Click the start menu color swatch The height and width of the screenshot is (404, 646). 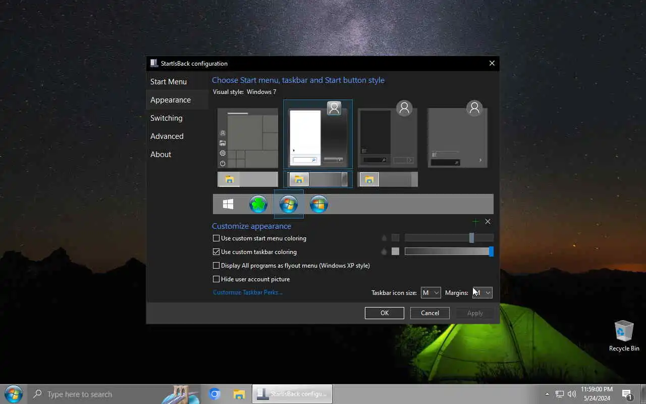(395, 238)
